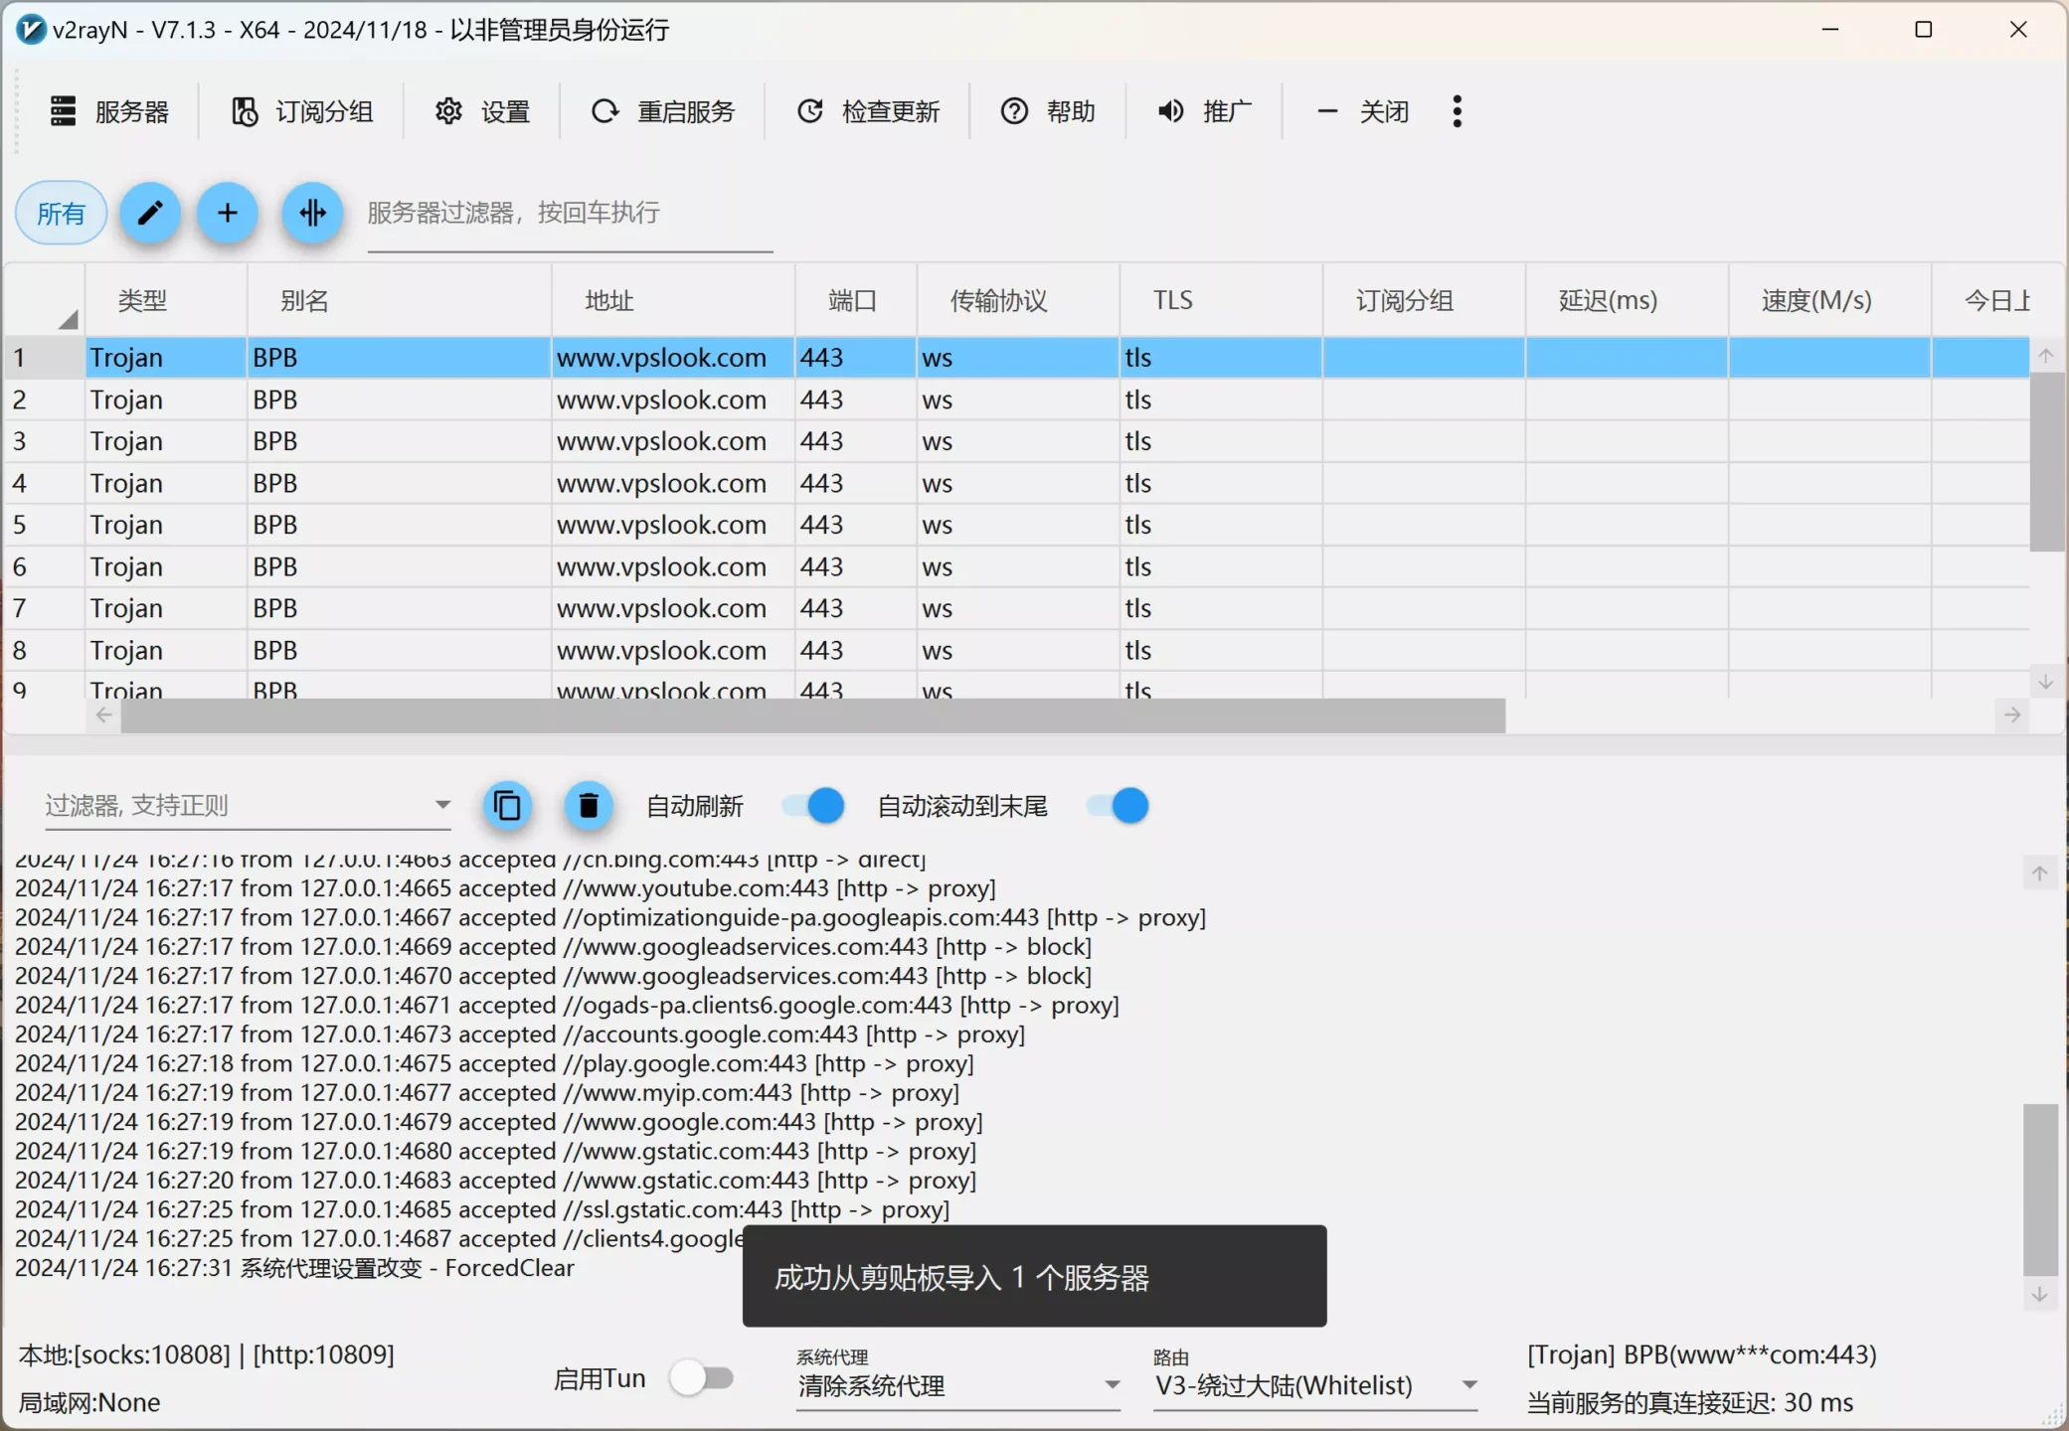Open the routing V3 Whitelist dropdown
The height and width of the screenshot is (1431, 2069).
pyautogui.click(x=1314, y=1385)
